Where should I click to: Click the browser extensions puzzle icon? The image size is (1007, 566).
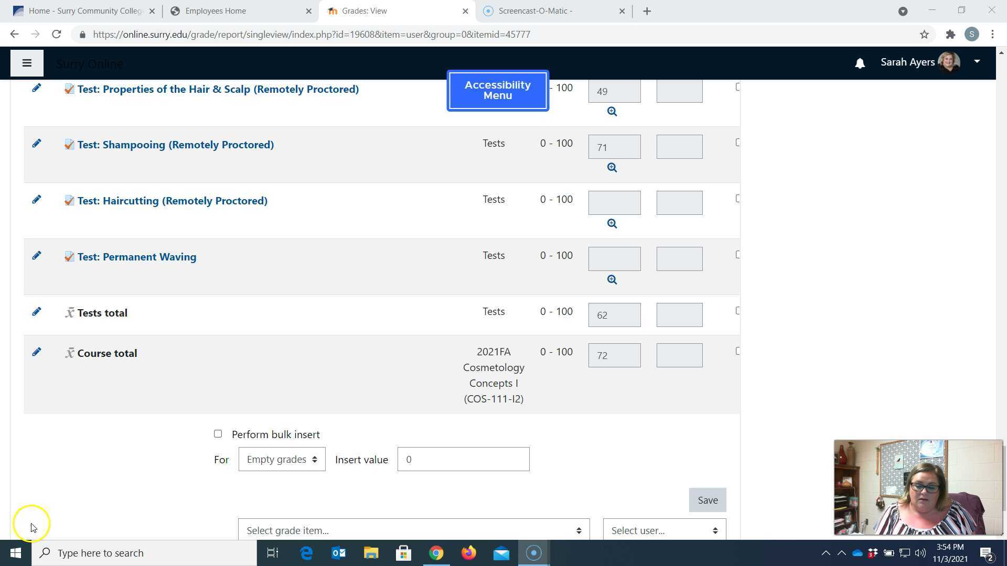tap(950, 35)
